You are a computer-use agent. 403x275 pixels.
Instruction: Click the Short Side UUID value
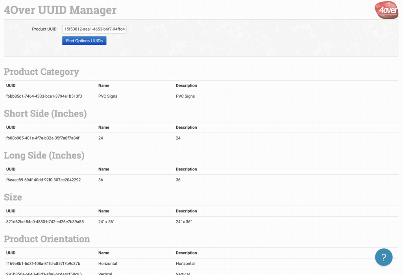[43, 138]
